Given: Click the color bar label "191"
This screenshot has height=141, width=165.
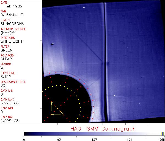Looking at the screenshot, I should 129,140.
